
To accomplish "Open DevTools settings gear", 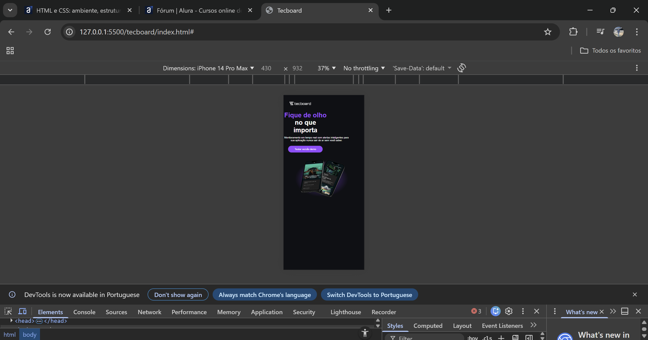I will [x=509, y=311].
